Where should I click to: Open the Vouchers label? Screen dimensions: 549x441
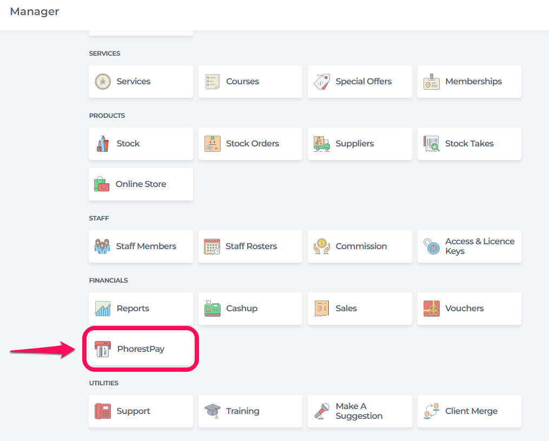click(464, 309)
